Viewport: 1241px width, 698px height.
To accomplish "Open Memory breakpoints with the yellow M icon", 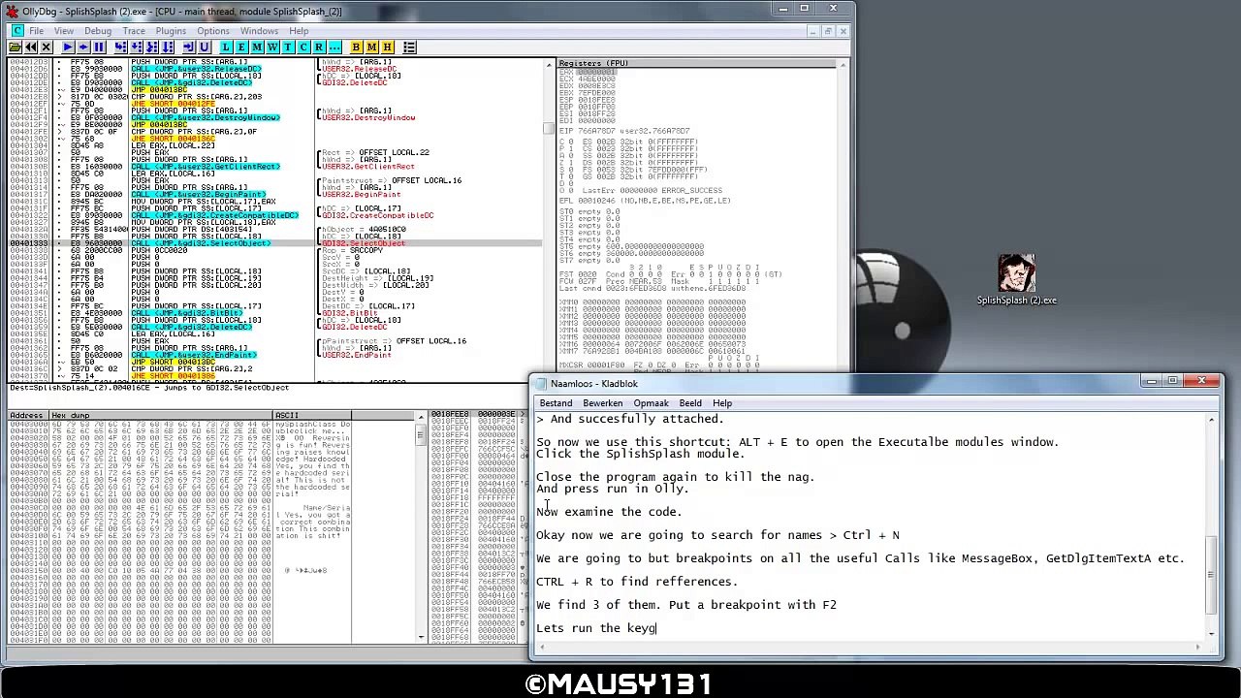I will coord(371,48).
